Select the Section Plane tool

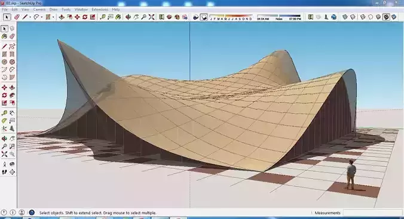pyautogui.click(x=12, y=172)
